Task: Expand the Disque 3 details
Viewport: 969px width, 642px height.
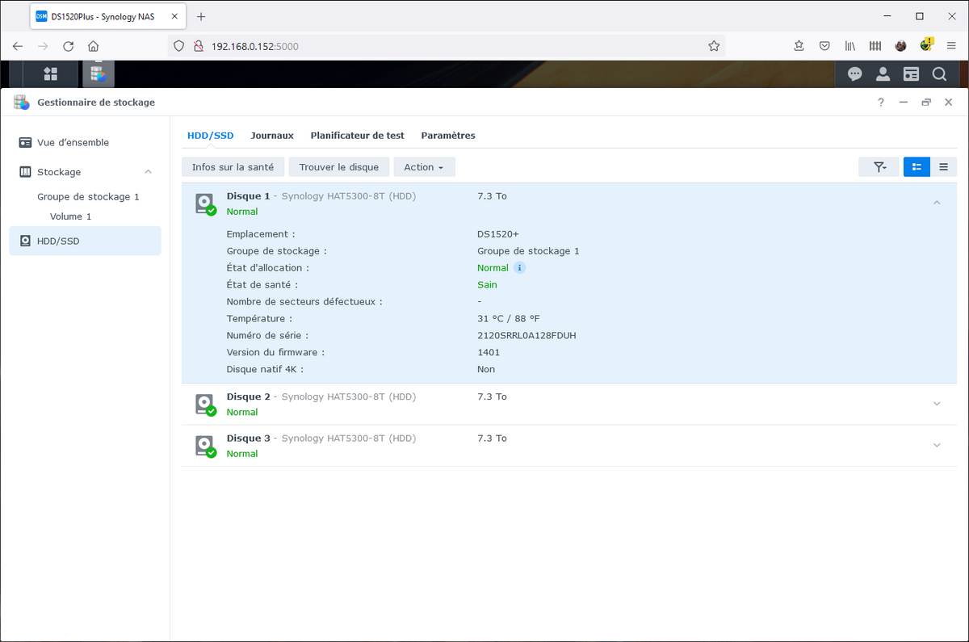Action: pyautogui.click(x=937, y=445)
